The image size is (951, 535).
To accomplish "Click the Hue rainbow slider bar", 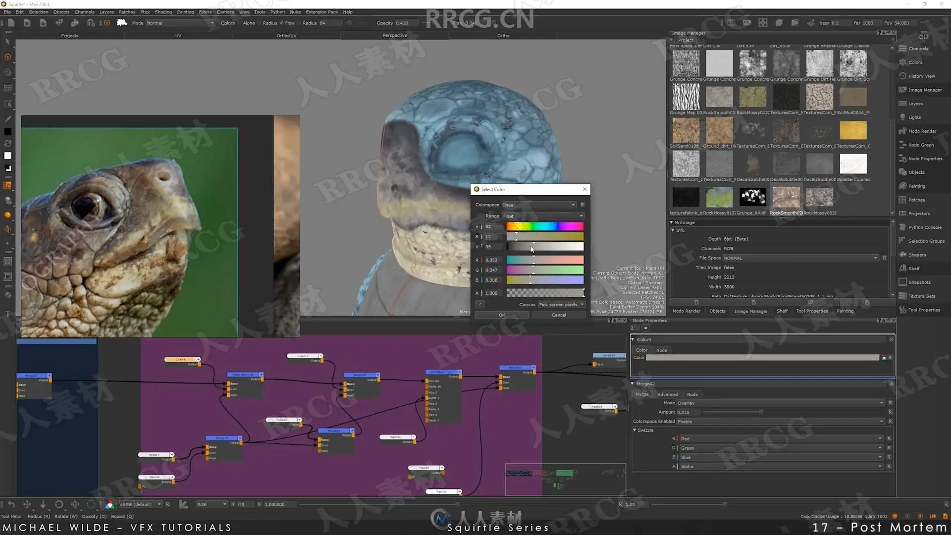I will (x=544, y=226).
